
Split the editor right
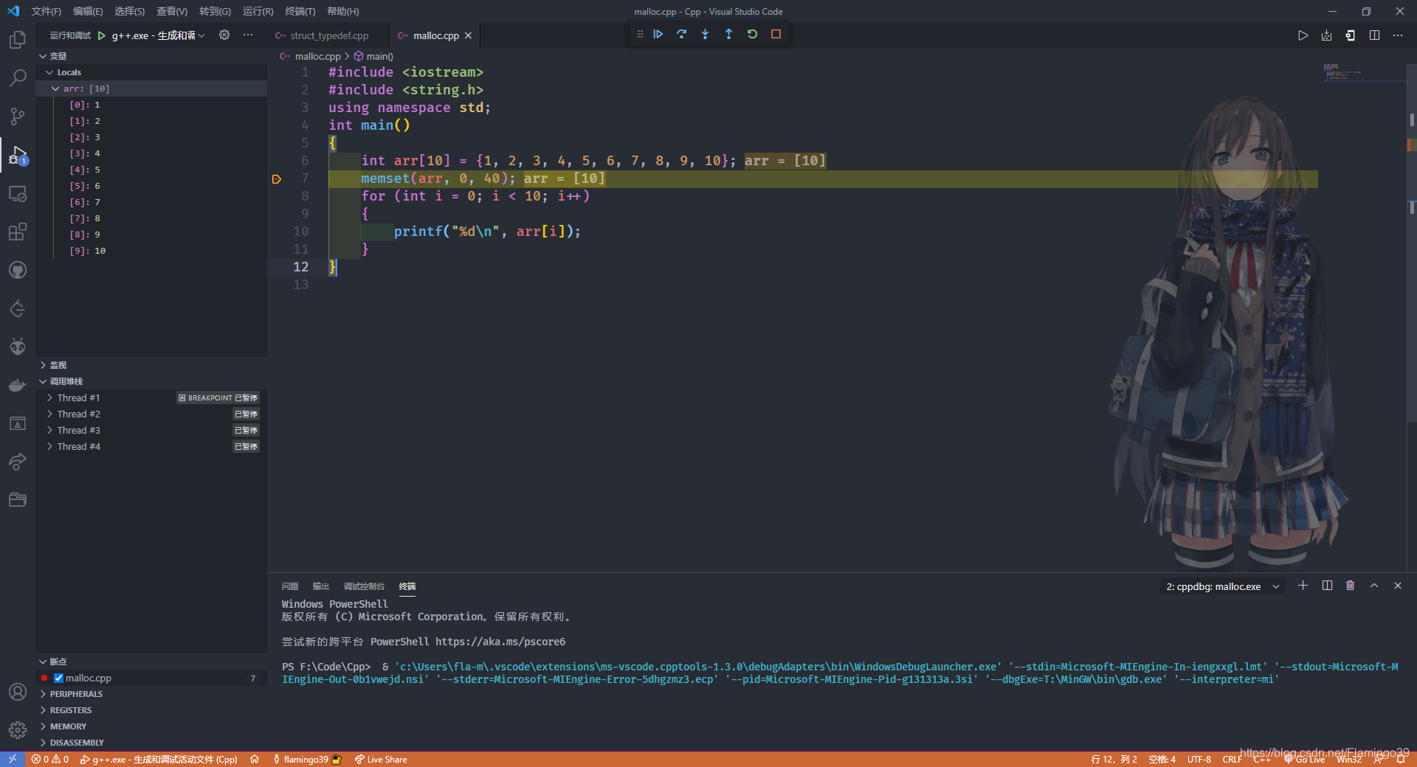coord(1374,35)
